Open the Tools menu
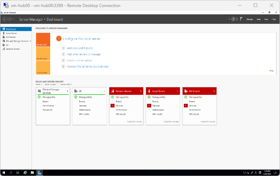Screen dimensions: 280x176 pos(258,19)
